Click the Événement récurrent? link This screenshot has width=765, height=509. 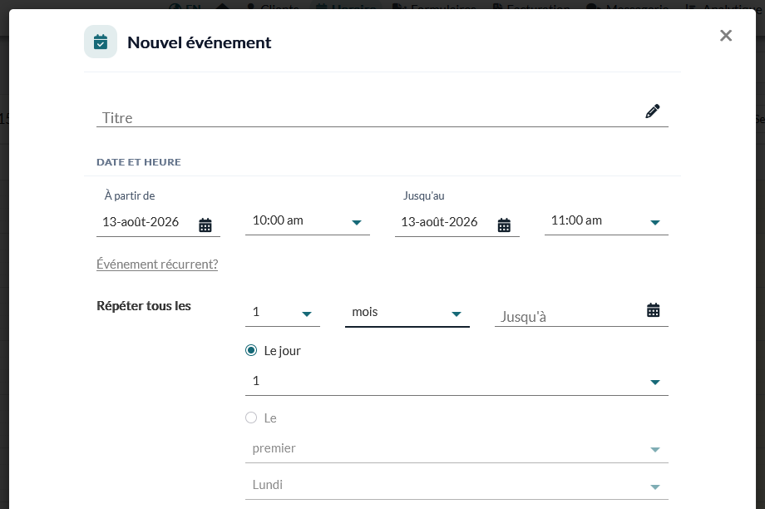tap(157, 264)
